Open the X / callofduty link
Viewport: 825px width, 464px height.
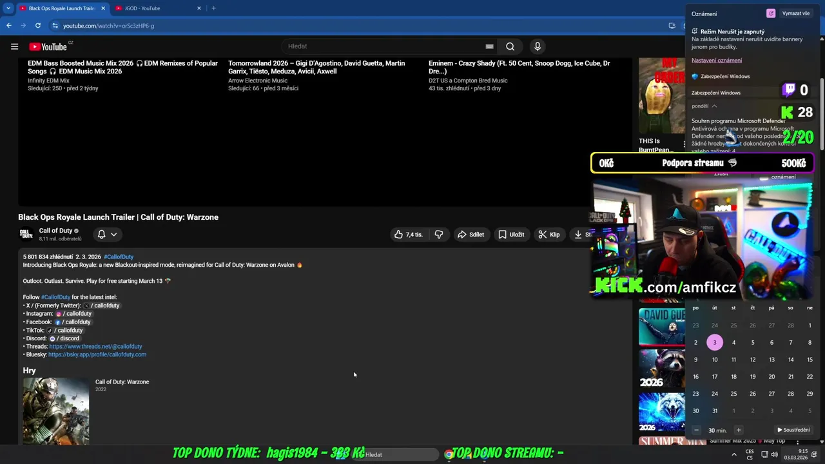tap(102, 305)
